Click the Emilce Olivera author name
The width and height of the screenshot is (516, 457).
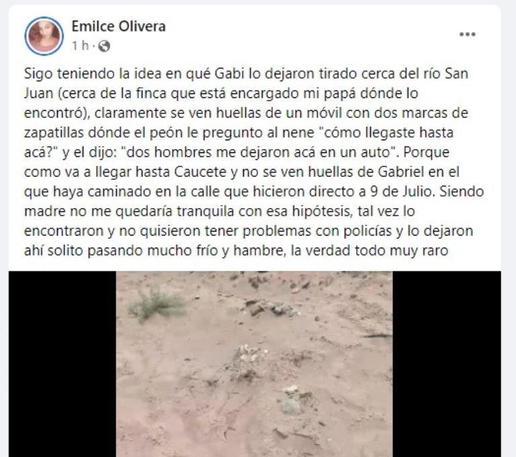(118, 26)
